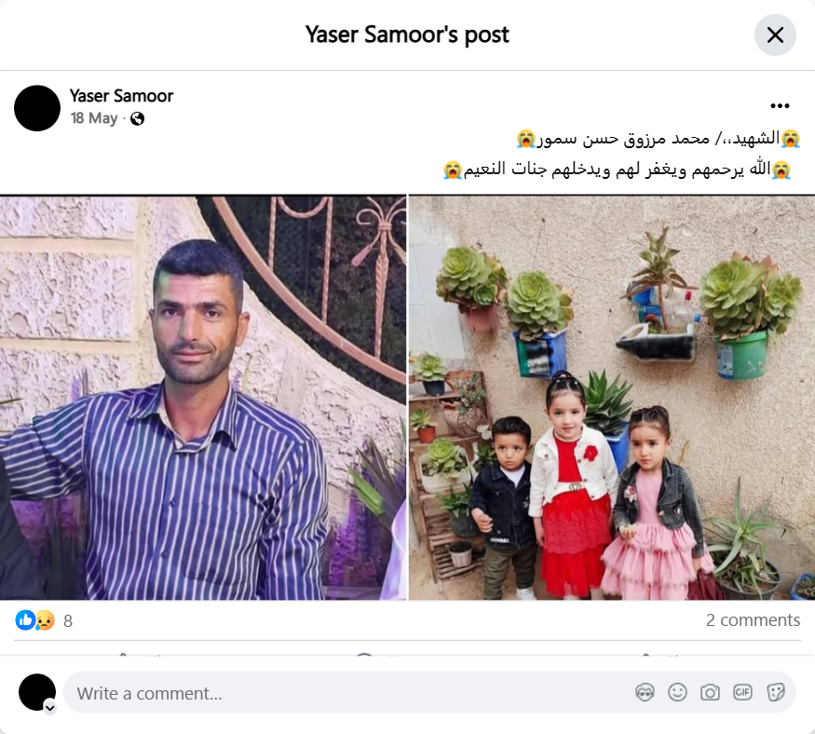Insert an emoji in the comment
This screenshot has width=815, height=734.
click(x=677, y=692)
